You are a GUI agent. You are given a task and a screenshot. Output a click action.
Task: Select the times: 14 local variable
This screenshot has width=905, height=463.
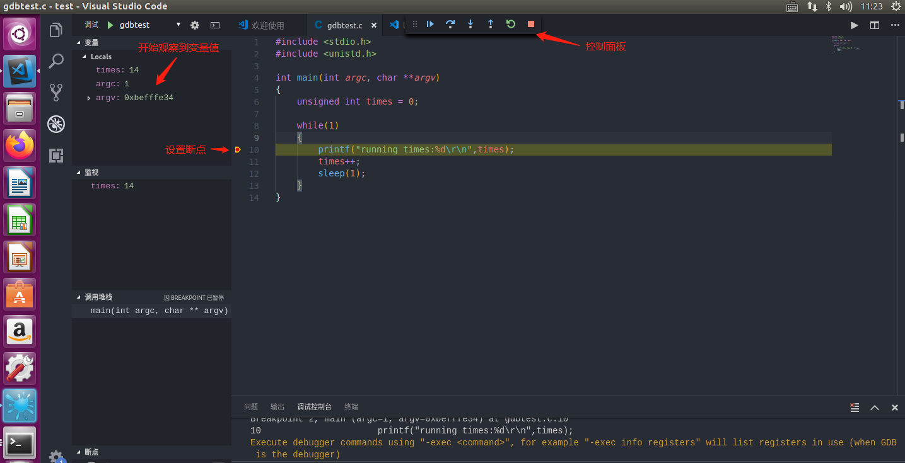[151, 70]
